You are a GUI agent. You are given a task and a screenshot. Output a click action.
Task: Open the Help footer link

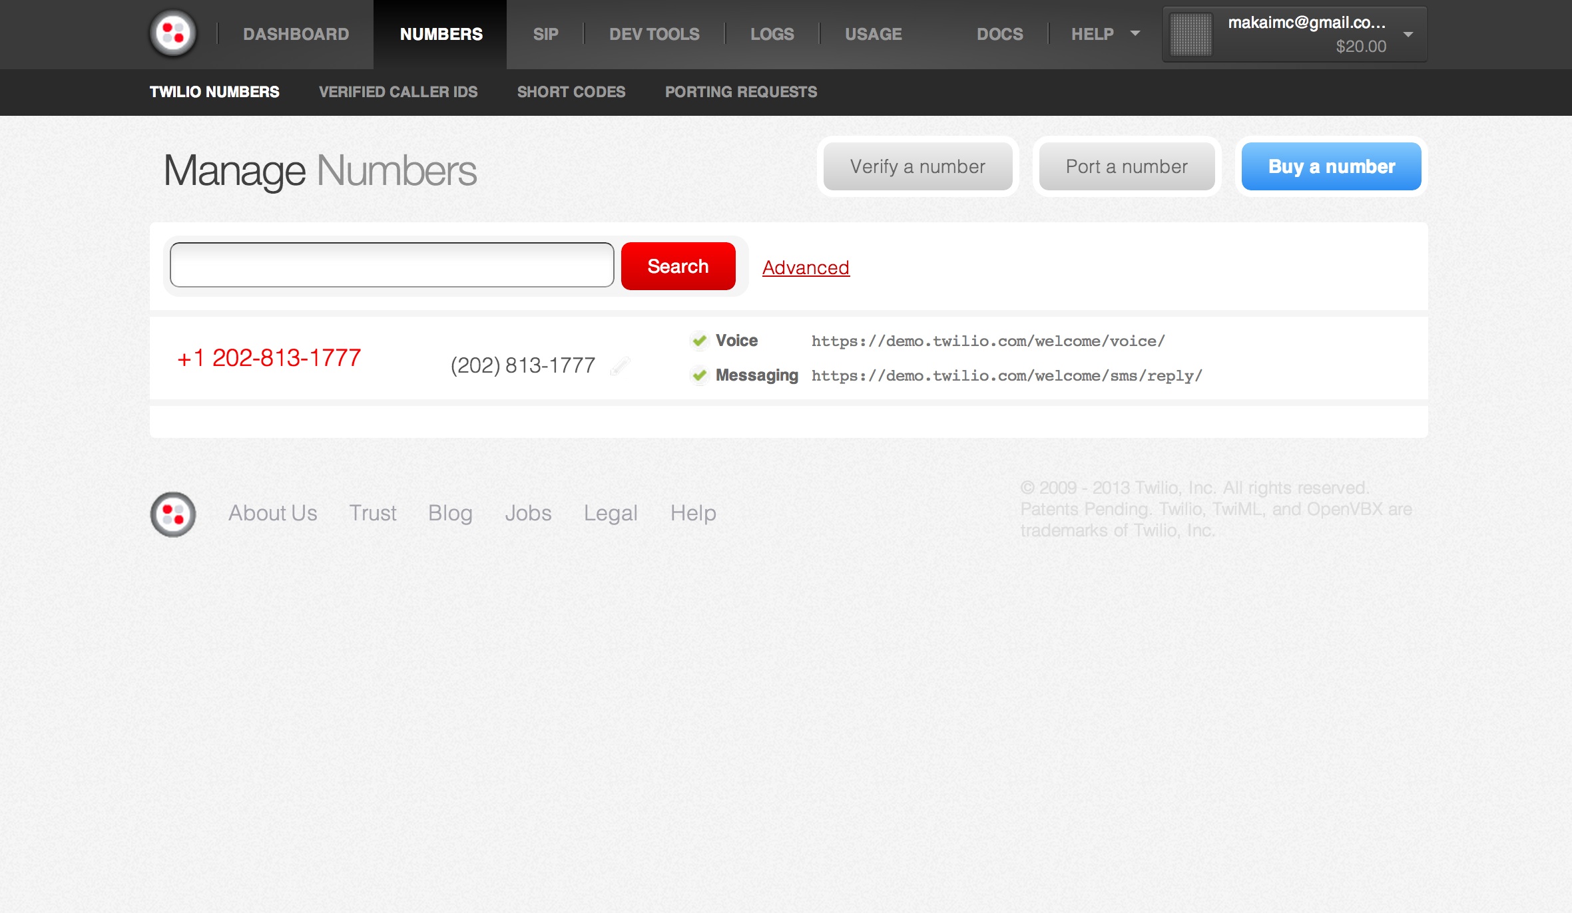click(x=693, y=513)
